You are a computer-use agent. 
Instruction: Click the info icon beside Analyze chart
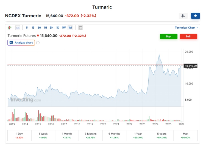coord(38,43)
